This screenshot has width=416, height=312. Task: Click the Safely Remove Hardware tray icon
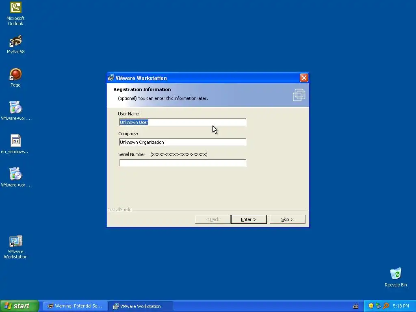(x=378, y=306)
